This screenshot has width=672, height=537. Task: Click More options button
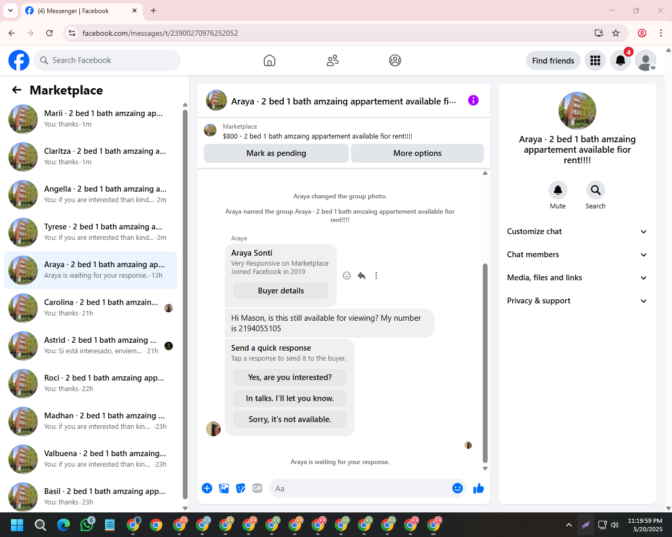pos(417,153)
